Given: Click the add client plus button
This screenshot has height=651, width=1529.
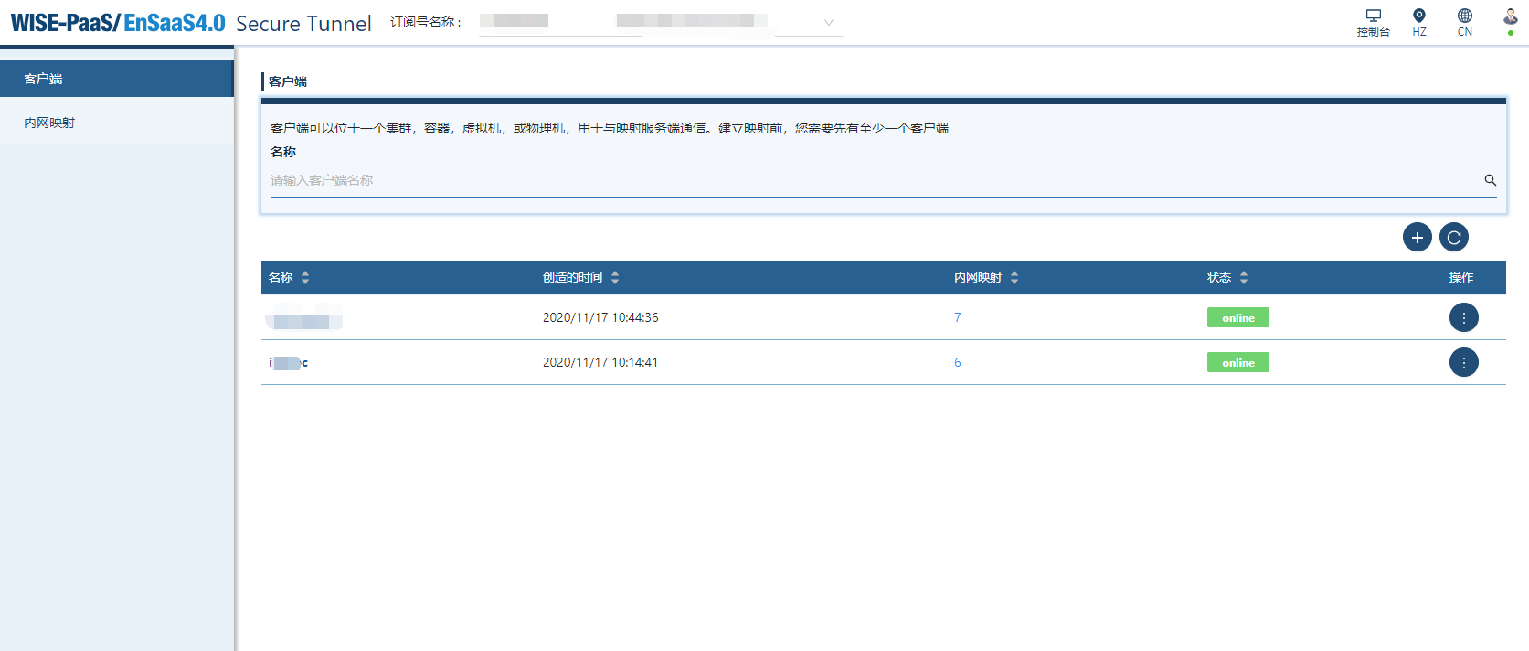Looking at the screenshot, I should (x=1417, y=238).
